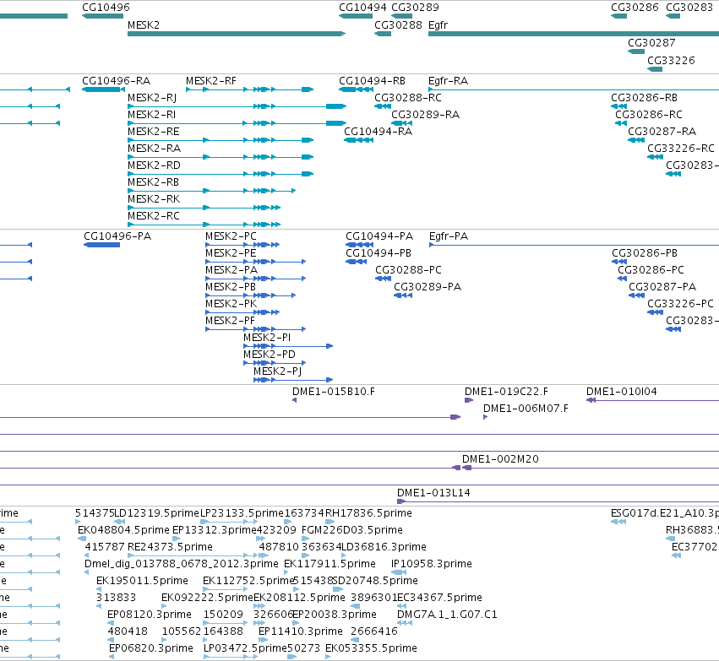719x661 pixels.
Task: Click the CG30286 gene label
Action: coord(635,8)
